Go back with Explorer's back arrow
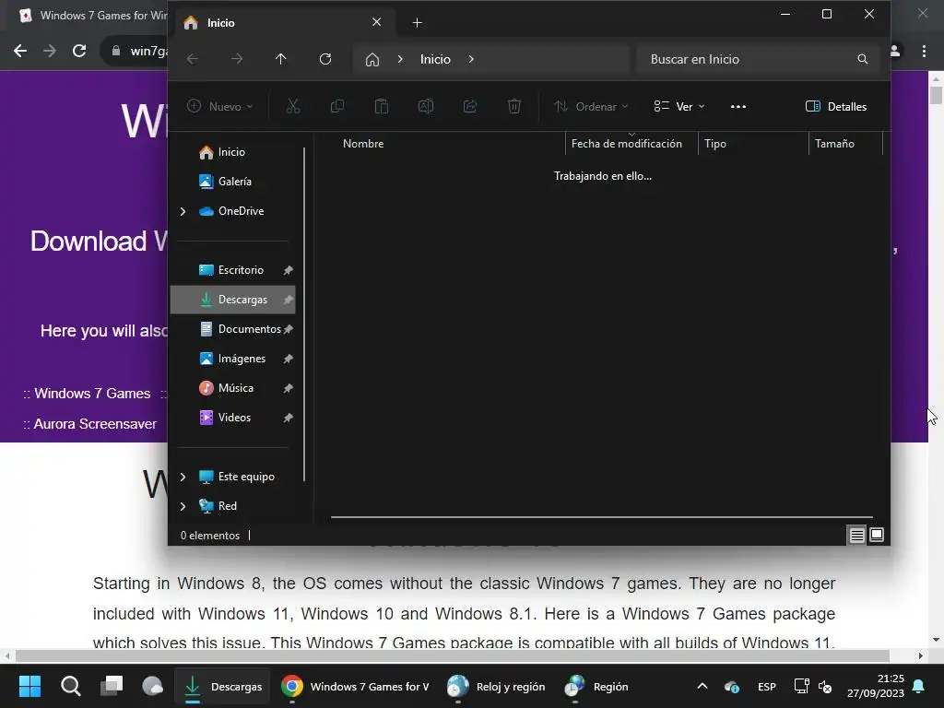 pos(193,59)
